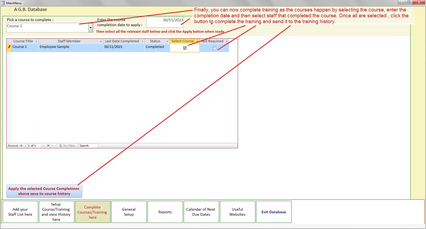Go to next record arrow

tap(44, 146)
